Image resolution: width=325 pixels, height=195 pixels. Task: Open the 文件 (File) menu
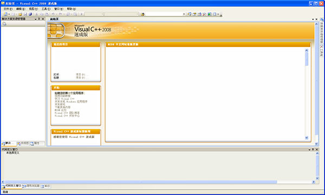8,9
